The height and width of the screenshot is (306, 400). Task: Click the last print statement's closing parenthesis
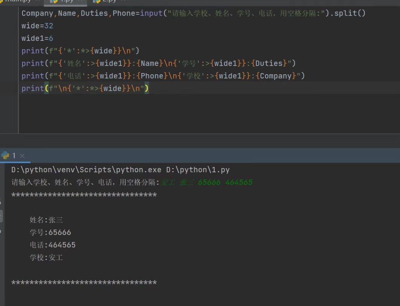pos(147,89)
